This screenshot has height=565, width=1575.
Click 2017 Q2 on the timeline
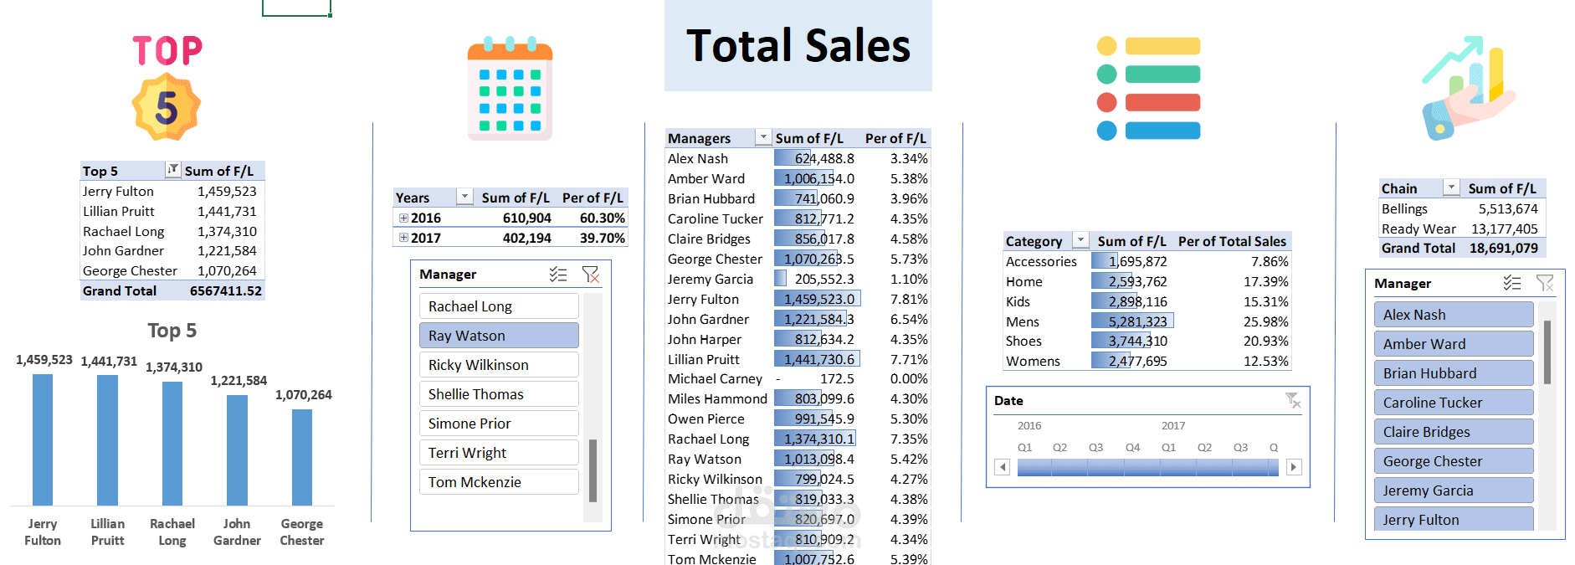click(x=1204, y=448)
